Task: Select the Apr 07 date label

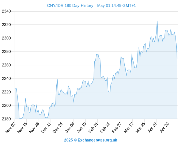Action: click(152, 127)
